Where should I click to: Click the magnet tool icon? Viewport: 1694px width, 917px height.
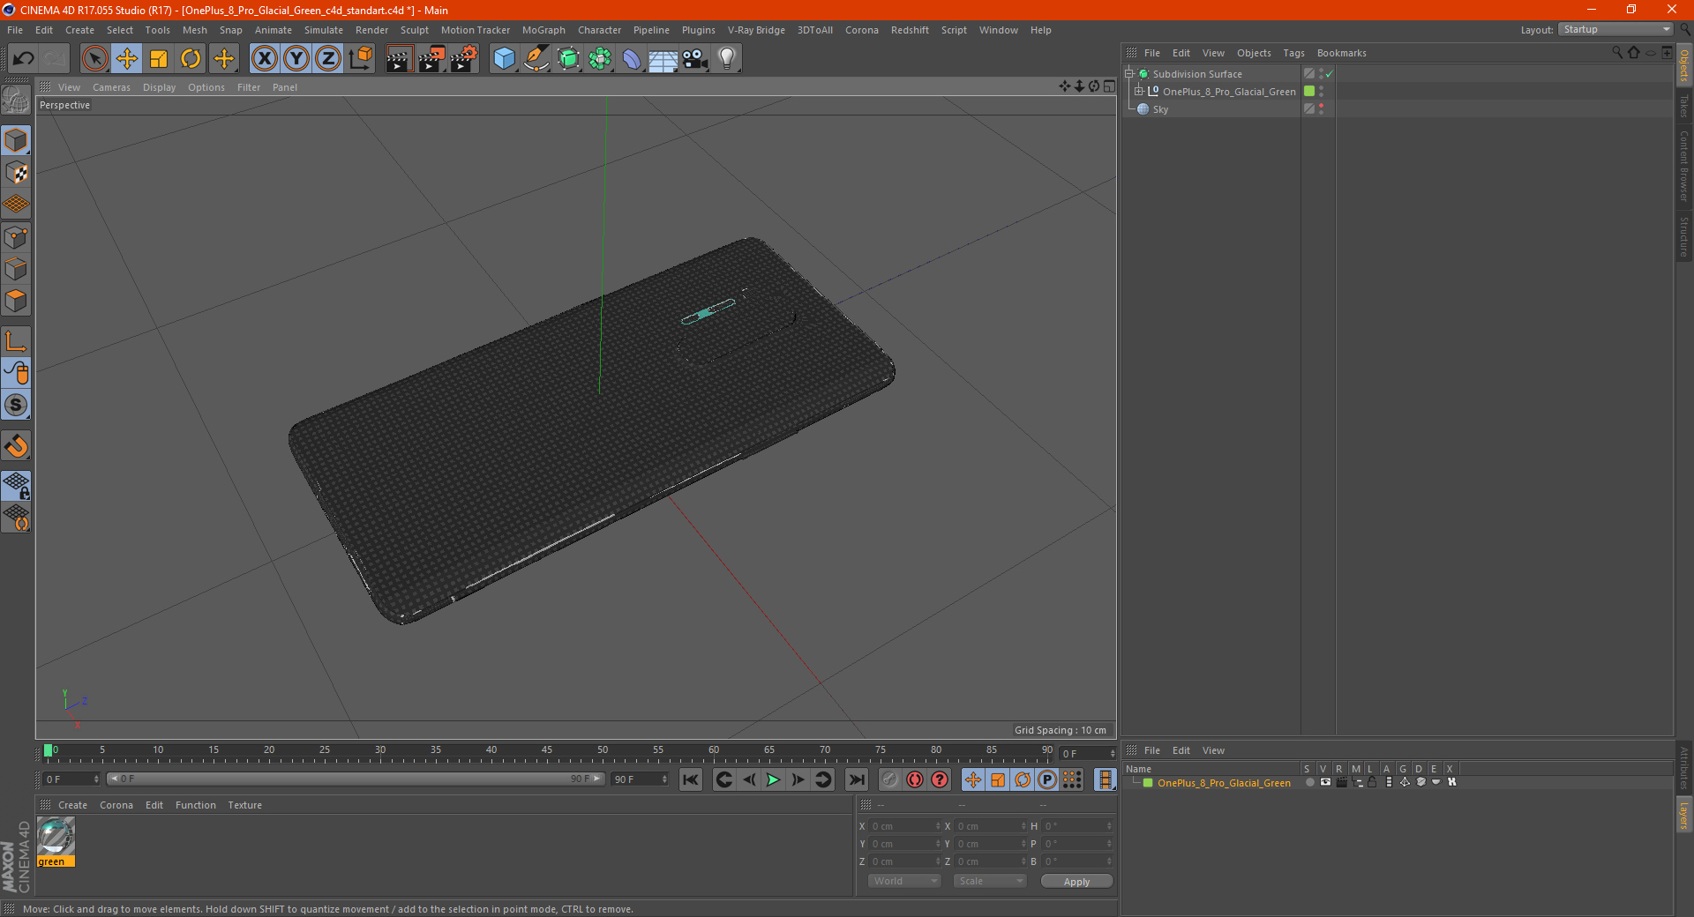coord(16,446)
